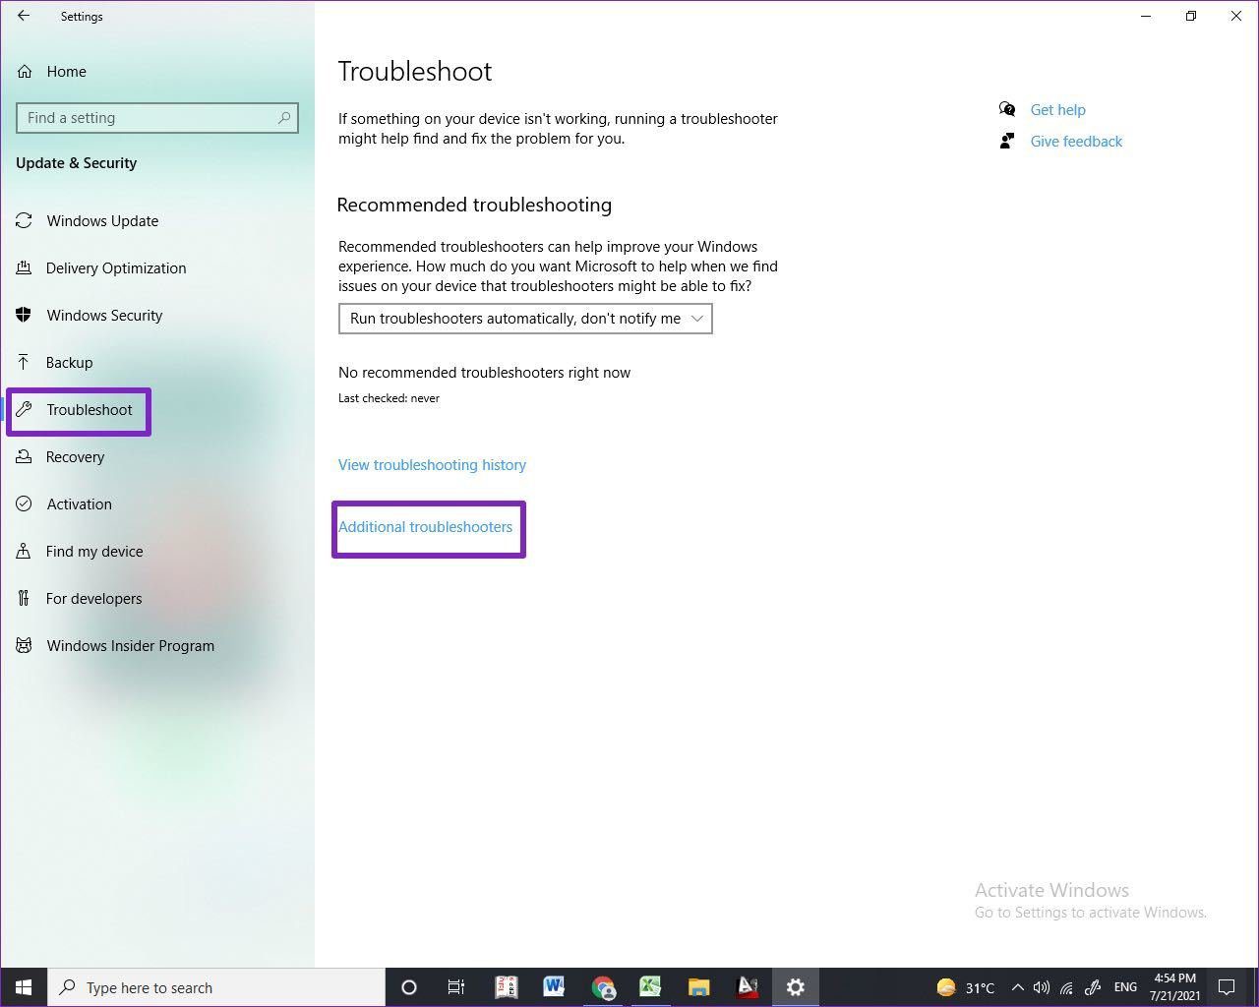Viewport: 1259px width, 1007px height.
Task: Expand recommended troubleshooting preference dropdown
Action: (525, 319)
